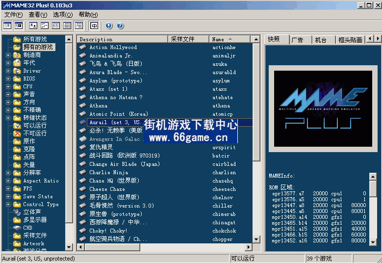This screenshot has height=263, width=382.
Task: Expand the 分辨率 tree node
Action: coord(8,173)
